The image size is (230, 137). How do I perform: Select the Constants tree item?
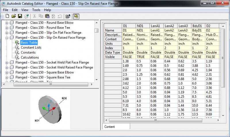tap(28, 53)
